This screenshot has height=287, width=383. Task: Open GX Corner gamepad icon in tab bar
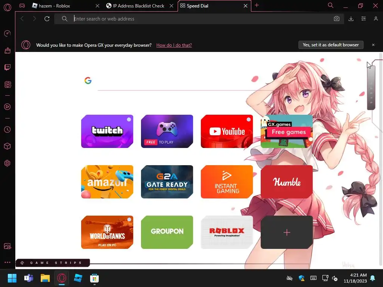pyautogui.click(x=22, y=6)
